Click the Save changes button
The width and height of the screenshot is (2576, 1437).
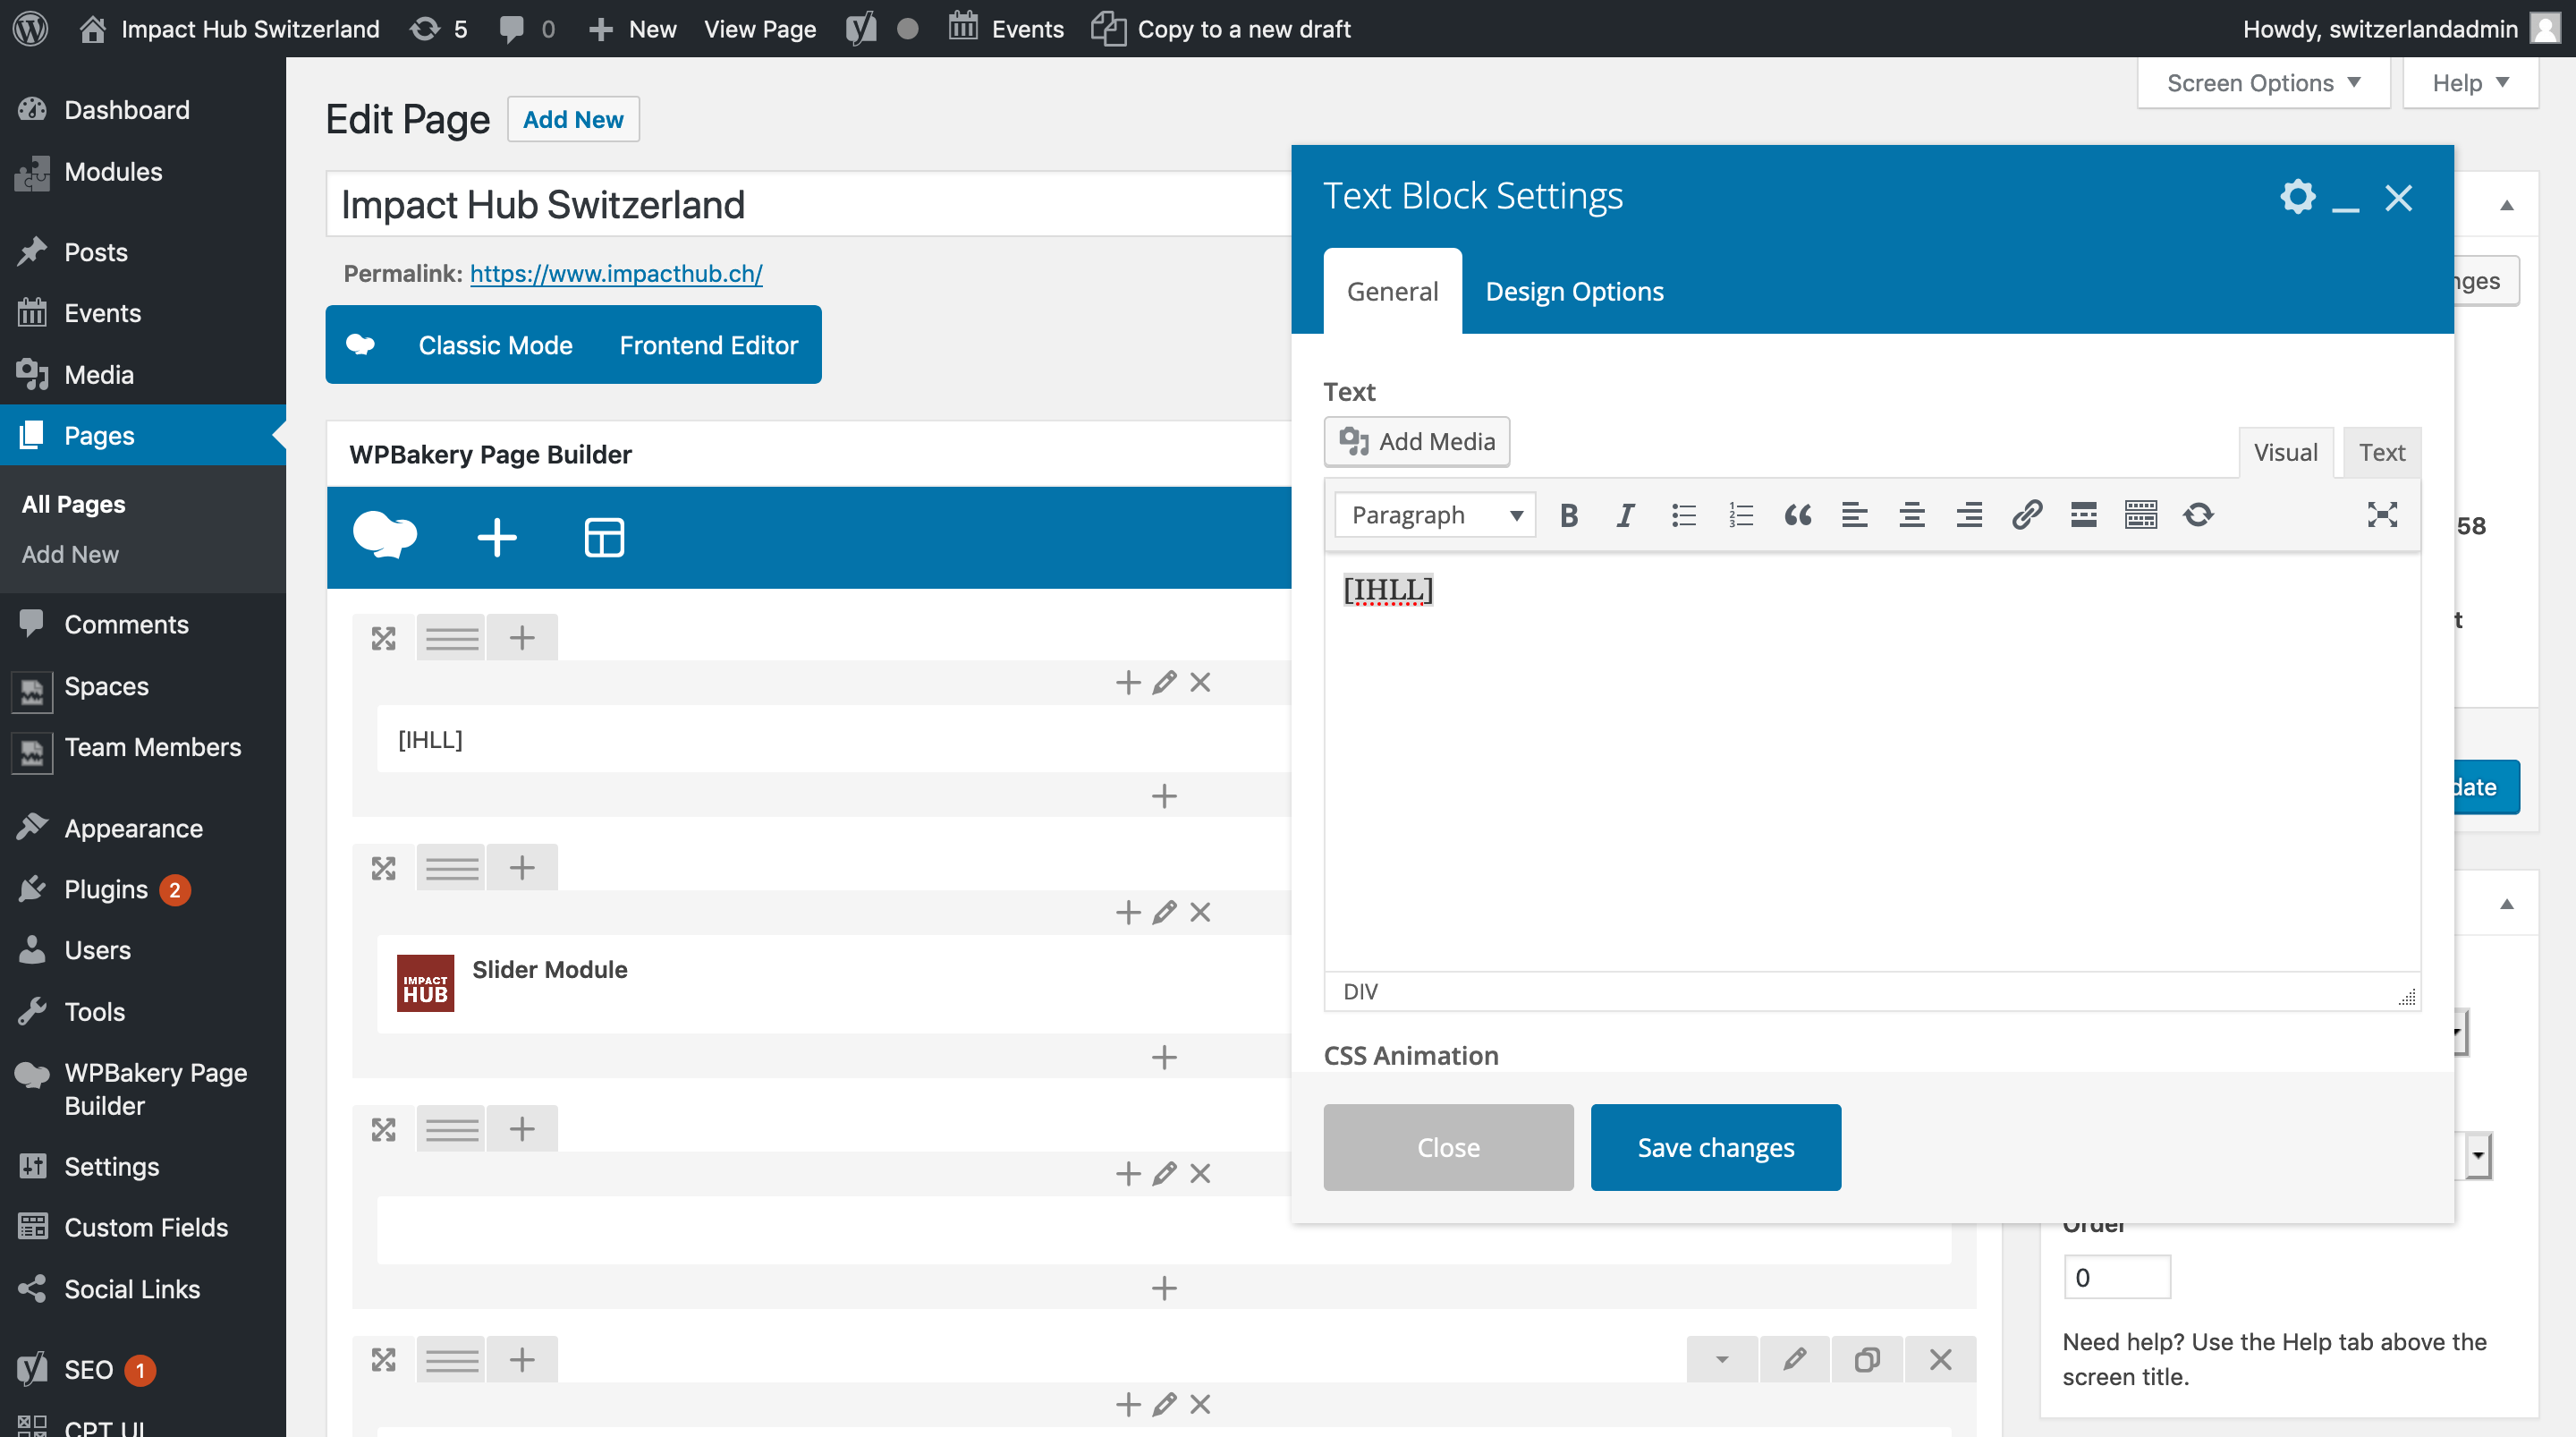[x=1715, y=1147]
